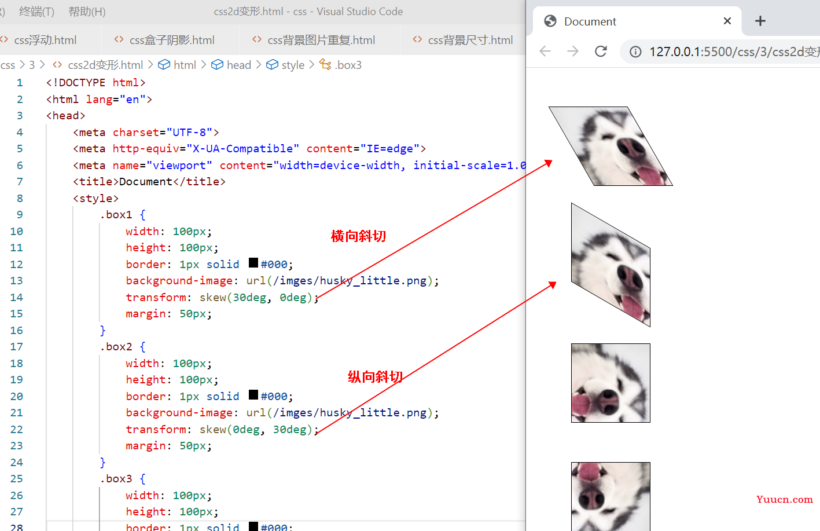The height and width of the screenshot is (531, 820).
Task: Select the head breadcrumb item
Action: [238, 65]
